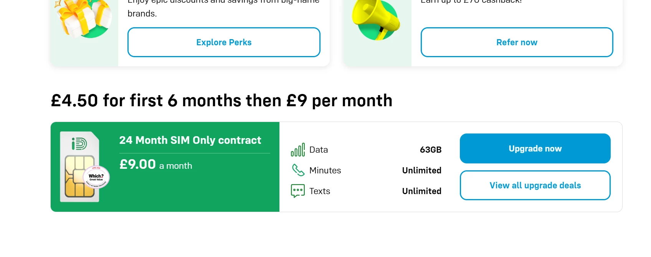Click the Data label text

[x=319, y=150]
